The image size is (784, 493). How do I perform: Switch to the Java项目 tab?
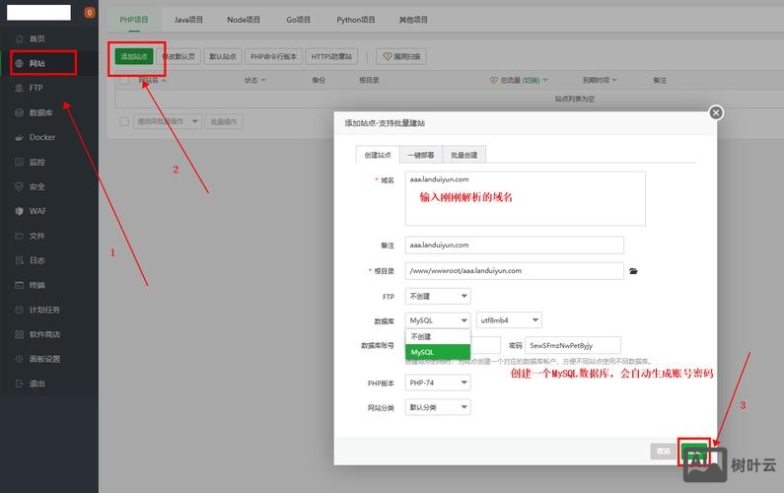pos(188,19)
